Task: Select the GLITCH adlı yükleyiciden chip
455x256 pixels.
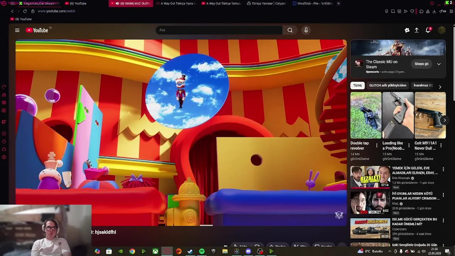Action: click(x=387, y=85)
